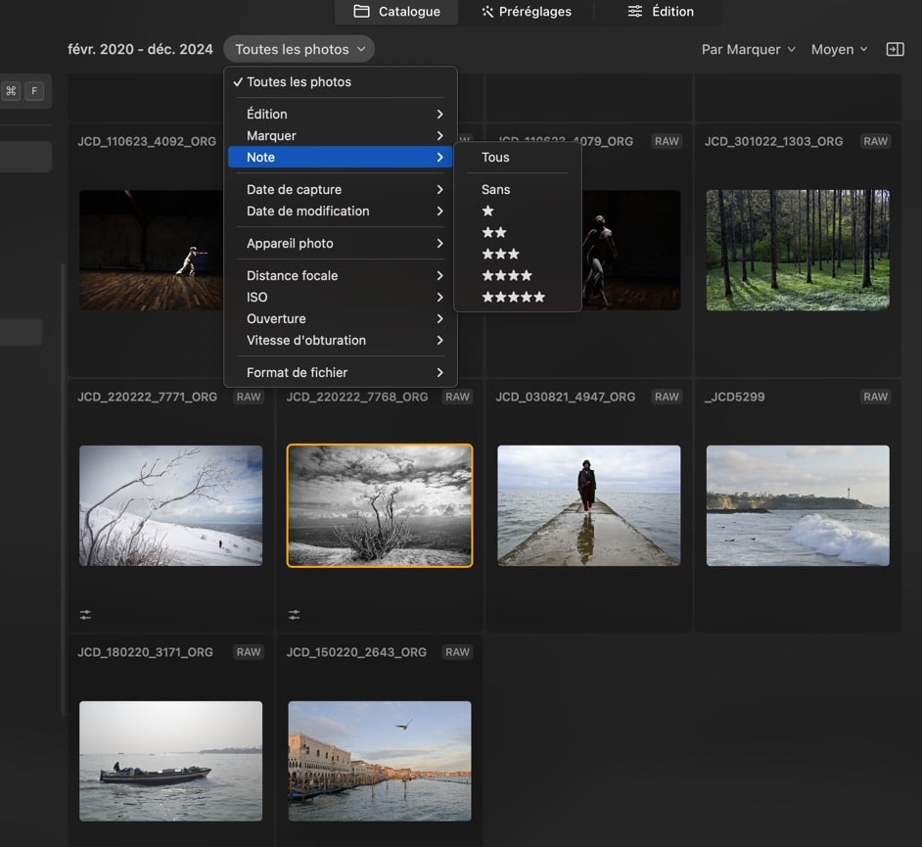Select the wave coast photo _JCD5299

(x=798, y=505)
